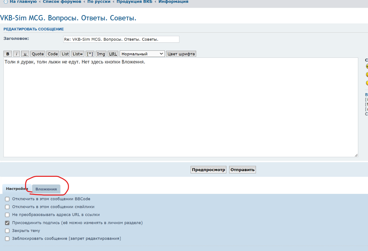
Task: Click the home icon in breadcrumbs
Action: (x=6, y=2)
